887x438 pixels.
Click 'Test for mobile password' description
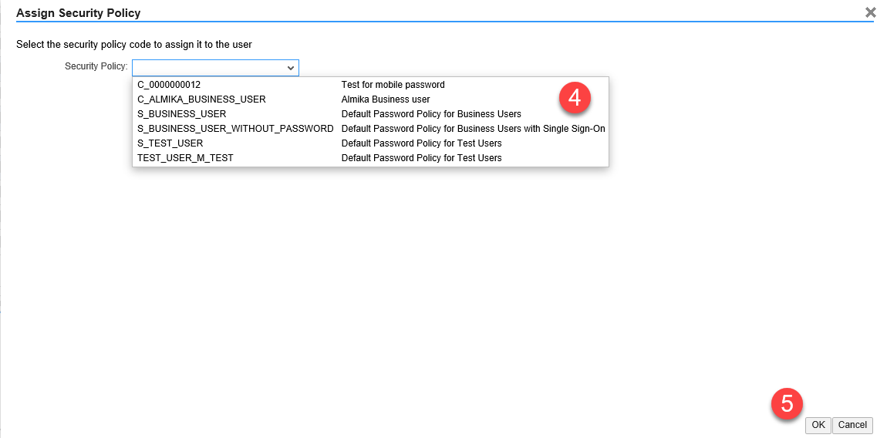click(393, 85)
